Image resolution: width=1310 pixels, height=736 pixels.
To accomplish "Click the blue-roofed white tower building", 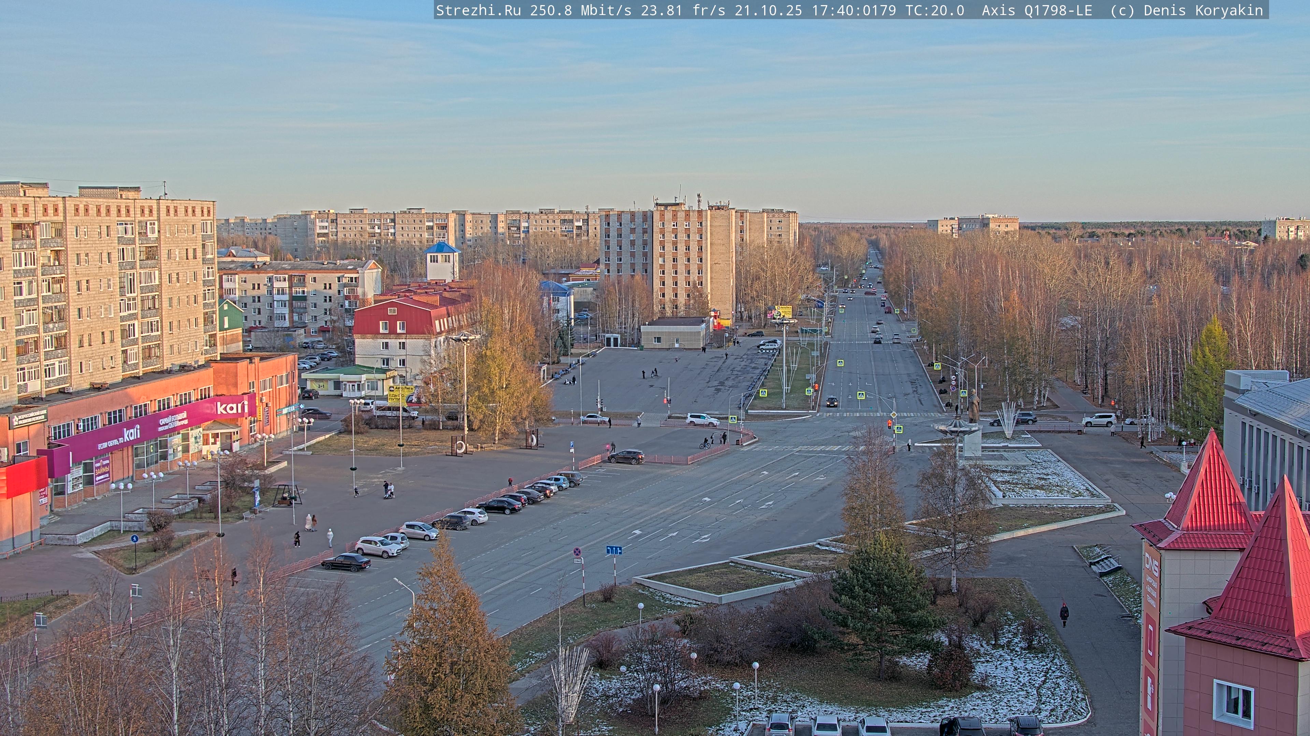I will 442,262.
